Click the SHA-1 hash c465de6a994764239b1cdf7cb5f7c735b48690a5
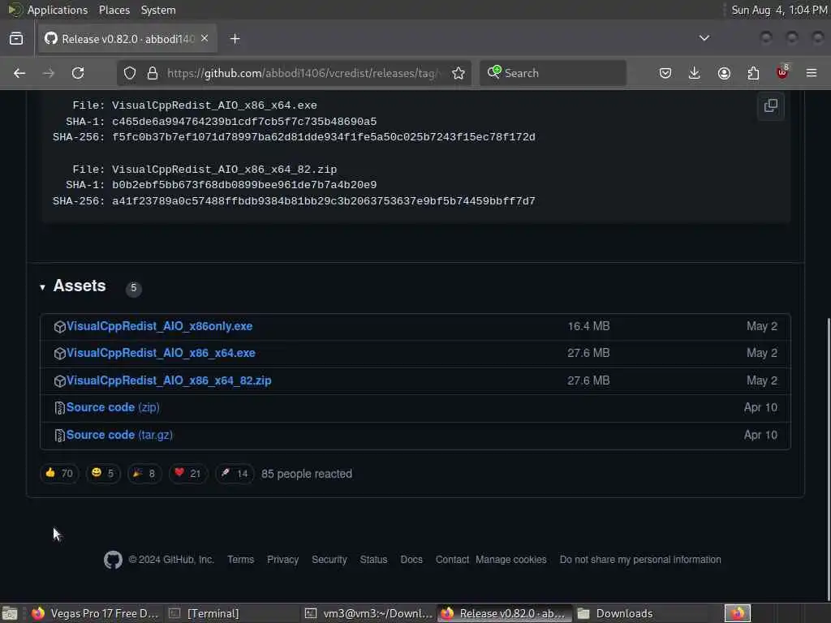The width and height of the screenshot is (831, 623). [244, 122]
